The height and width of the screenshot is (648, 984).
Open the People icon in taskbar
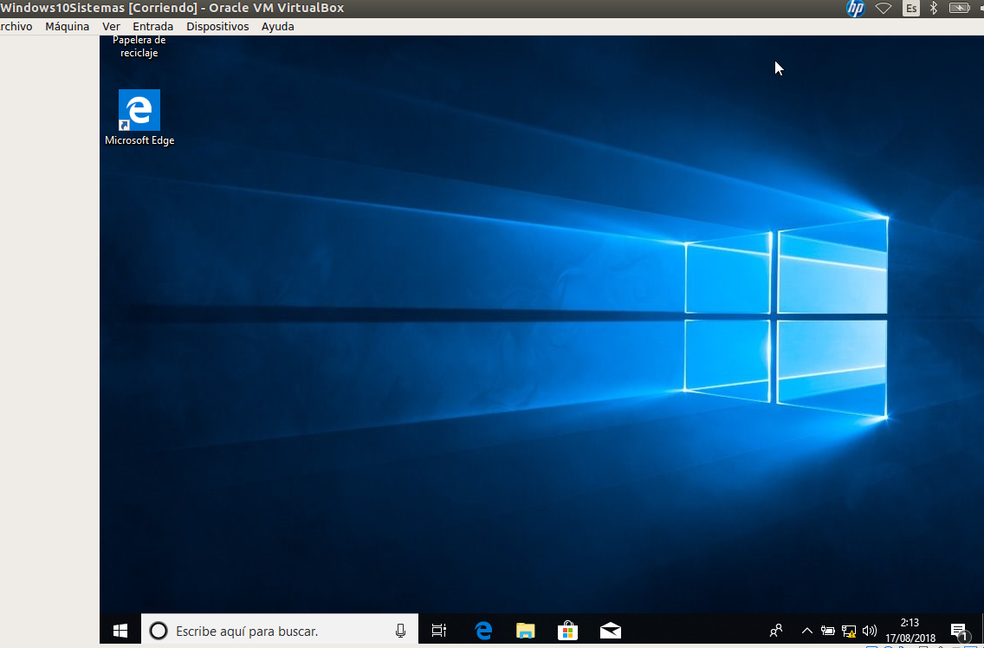776,631
